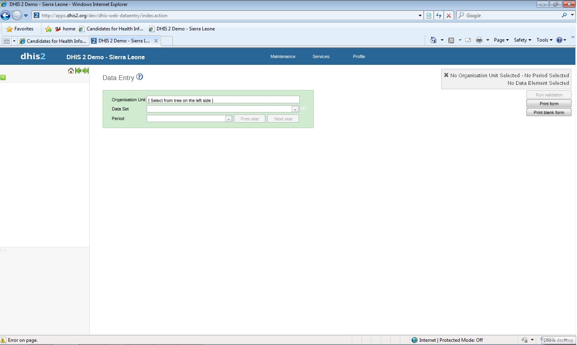Click the Run validation button

[x=549, y=95]
